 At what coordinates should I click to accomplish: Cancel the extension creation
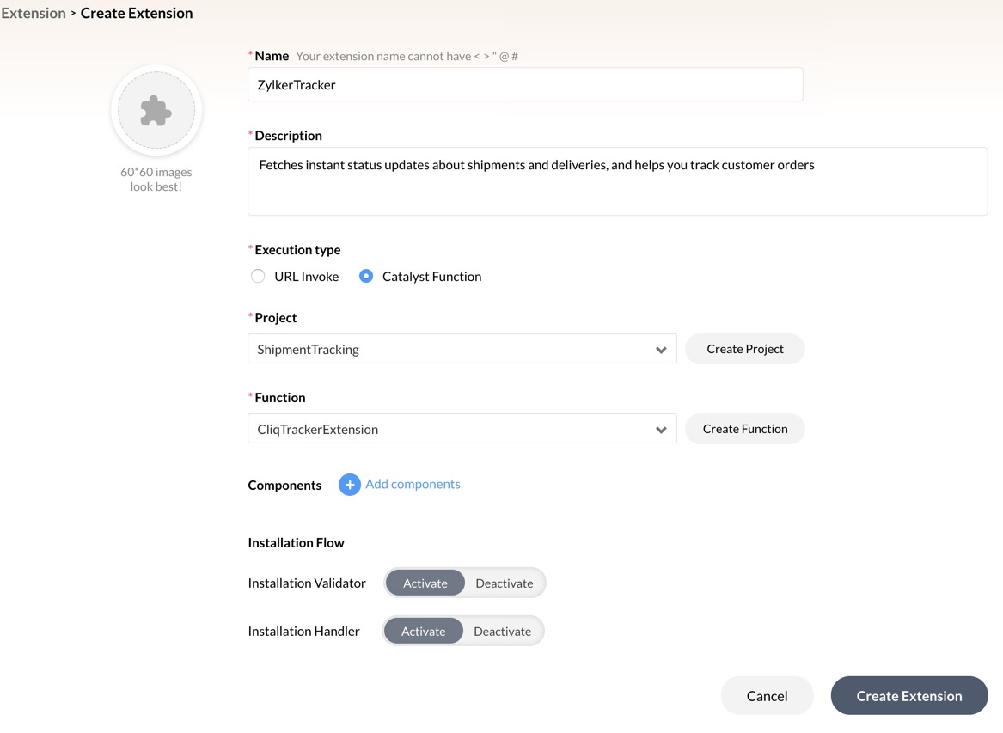tap(767, 696)
